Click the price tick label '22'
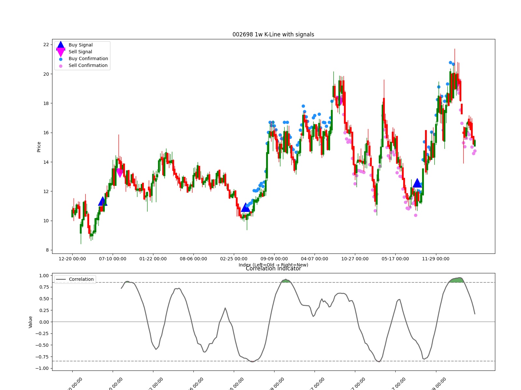 click(46, 45)
